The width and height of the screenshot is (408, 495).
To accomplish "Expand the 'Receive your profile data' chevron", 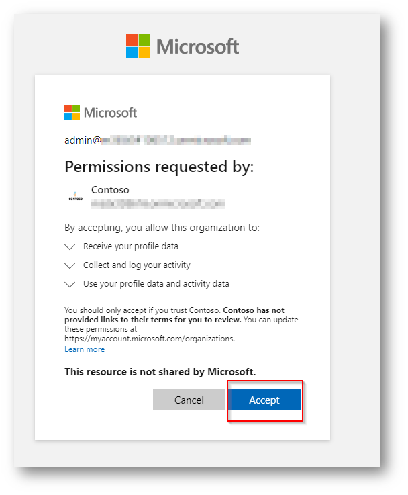I will click(x=70, y=247).
